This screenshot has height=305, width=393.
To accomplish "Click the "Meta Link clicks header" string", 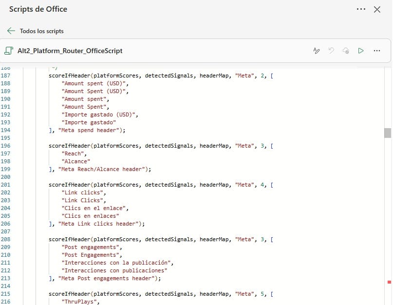I will coord(98,224).
